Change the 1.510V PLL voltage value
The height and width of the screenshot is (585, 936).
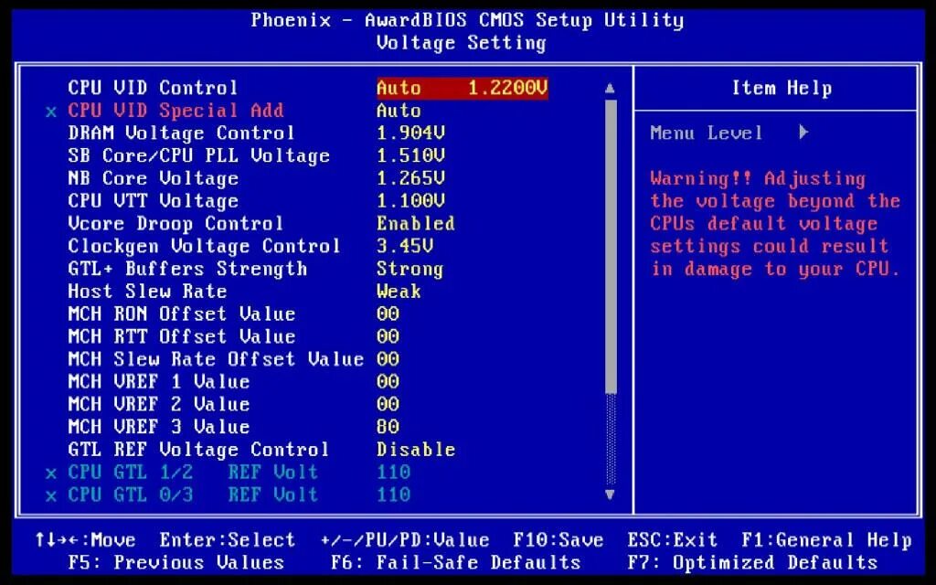(410, 155)
